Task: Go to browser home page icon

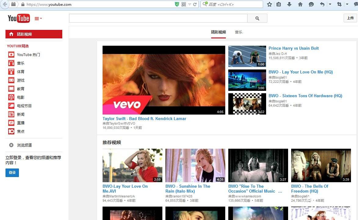Action: click(300, 4)
